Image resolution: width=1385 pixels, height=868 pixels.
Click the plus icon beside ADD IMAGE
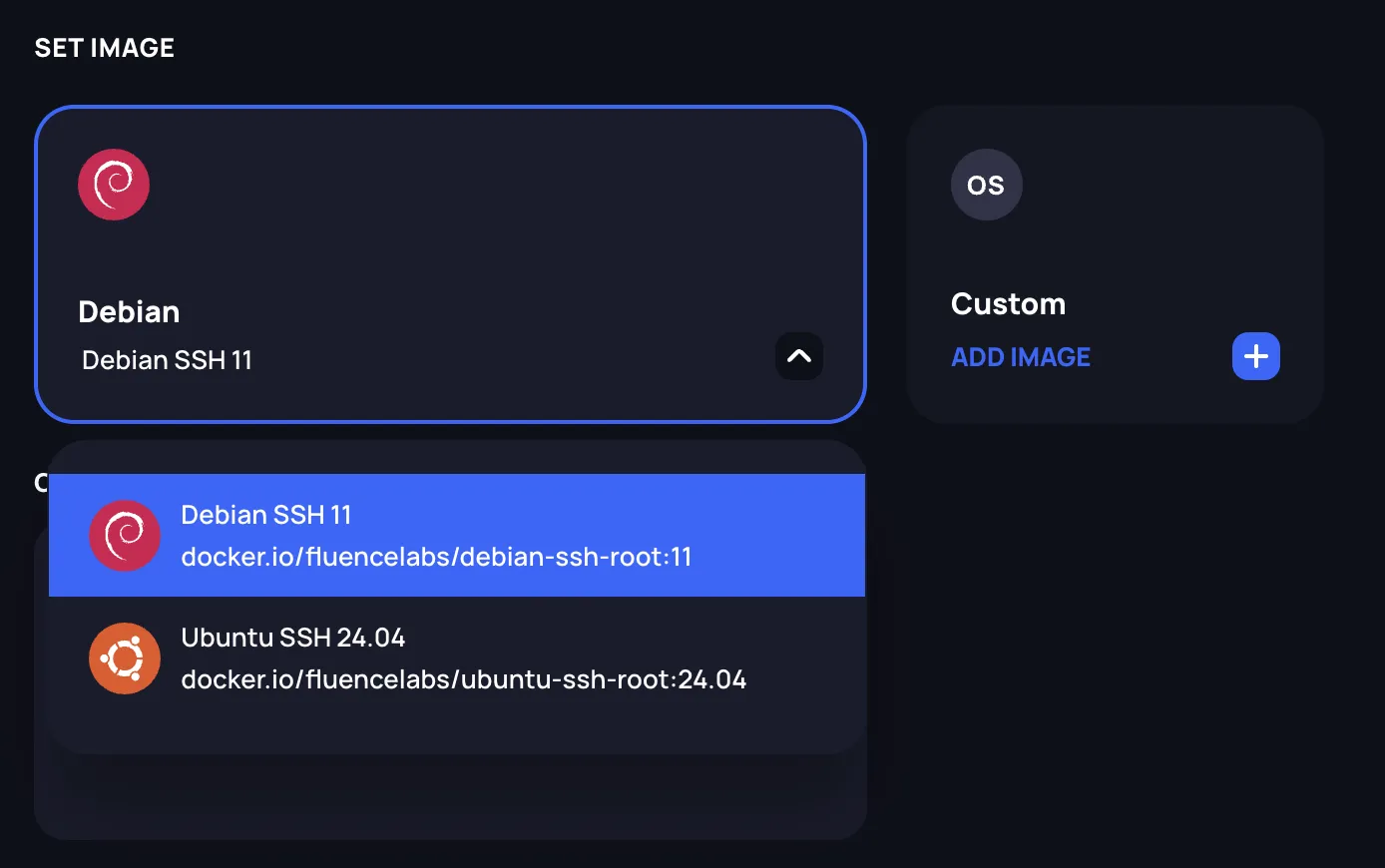(1255, 356)
